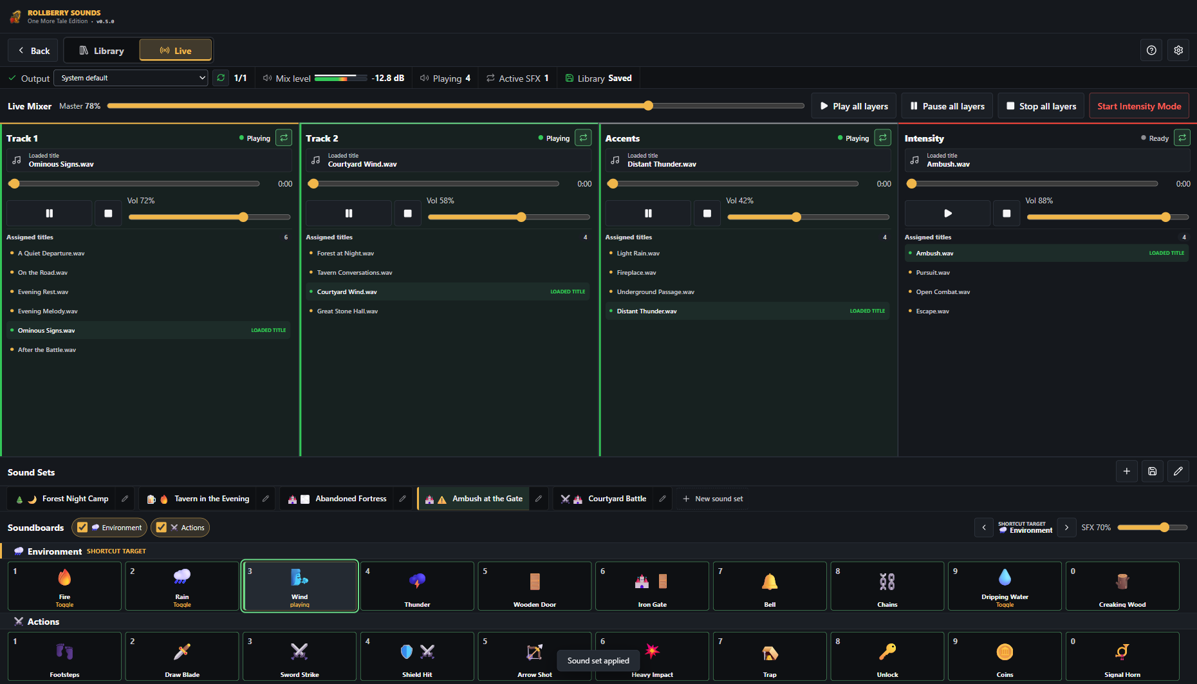Toggle loop on Accents layer
The width and height of the screenshot is (1197, 684).
coord(883,138)
